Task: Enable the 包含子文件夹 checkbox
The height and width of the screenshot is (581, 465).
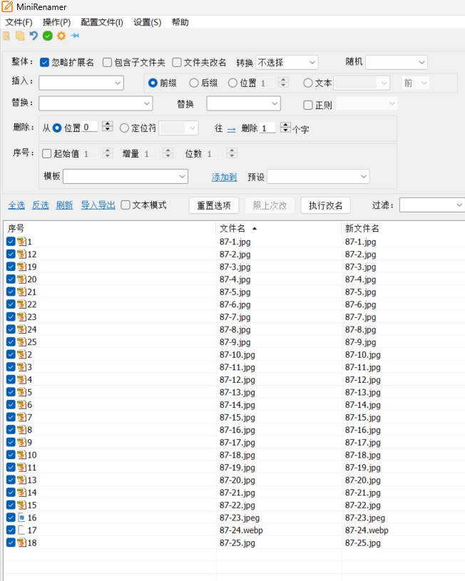Action: pyautogui.click(x=107, y=62)
